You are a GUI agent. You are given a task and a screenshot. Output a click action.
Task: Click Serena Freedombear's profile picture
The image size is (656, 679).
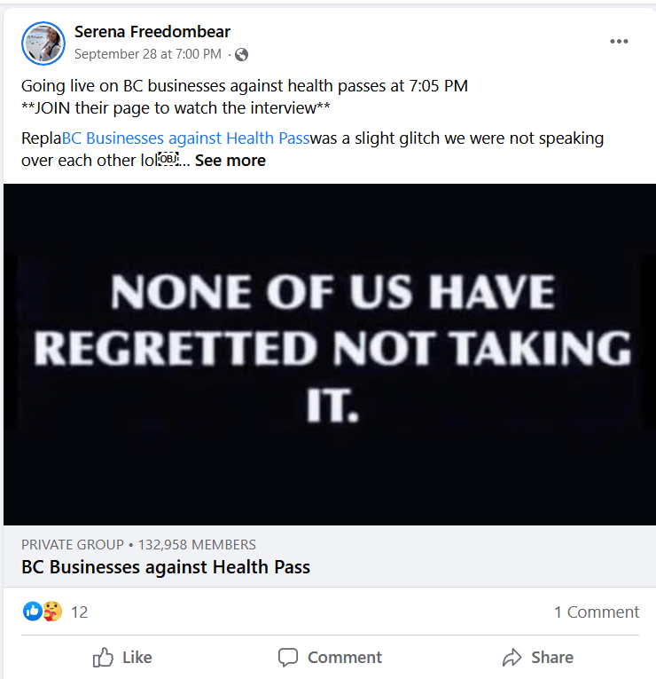43,43
